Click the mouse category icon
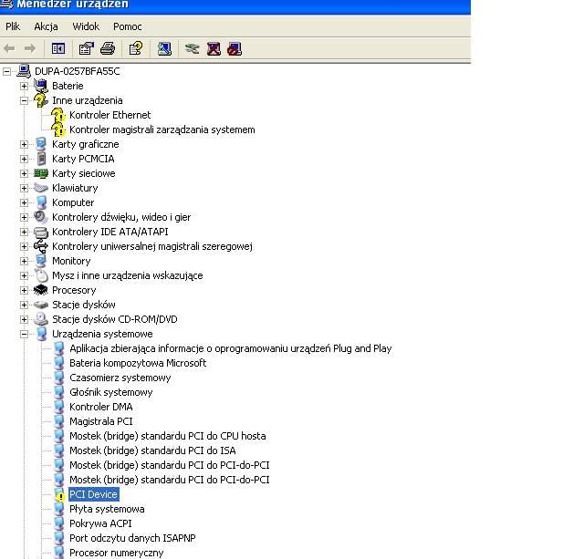Image resolution: width=584 pixels, height=559 pixels. coord(41,275)
